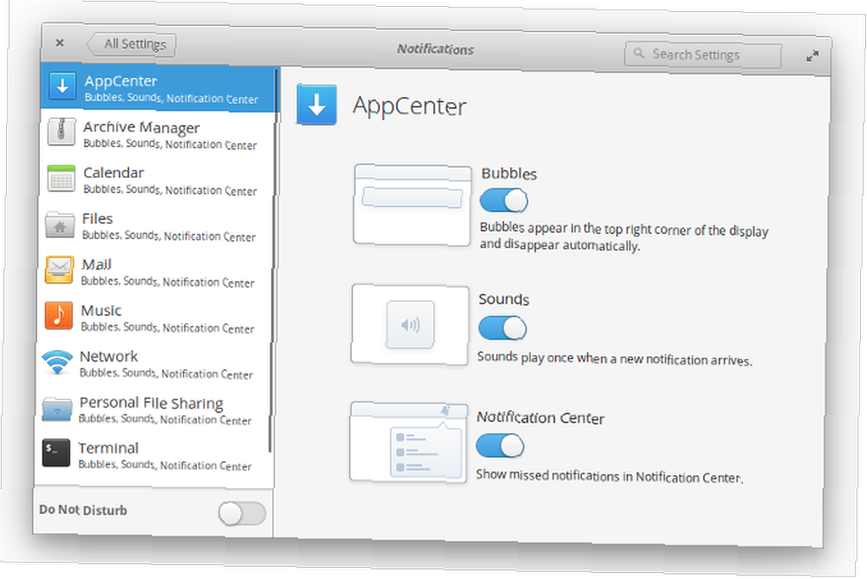Viewport: 867px width, 579px height.
Task: Close the Notifications settings window
Action: coord(60,42)
